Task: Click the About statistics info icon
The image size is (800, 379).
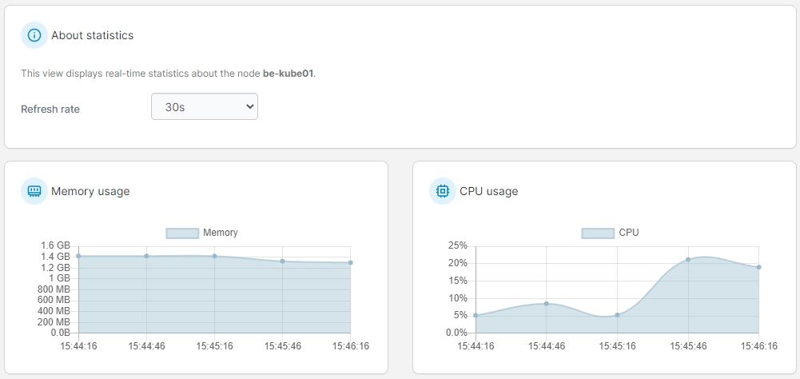Action: (x=34, y=35)
